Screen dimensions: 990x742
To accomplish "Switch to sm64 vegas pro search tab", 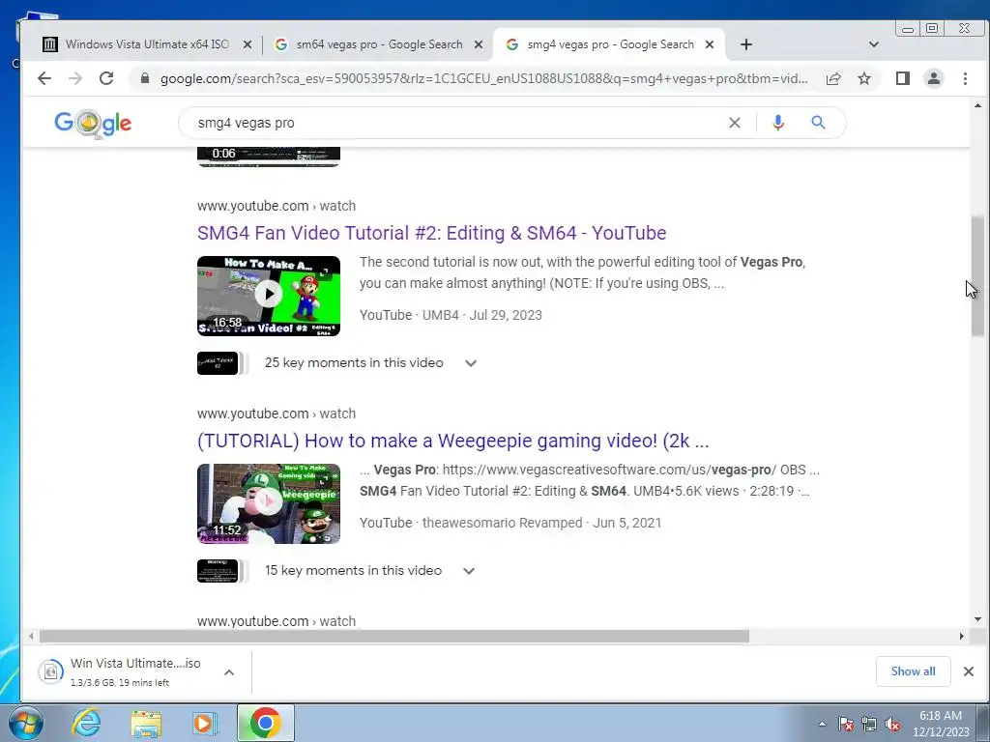I will point(379,44).
